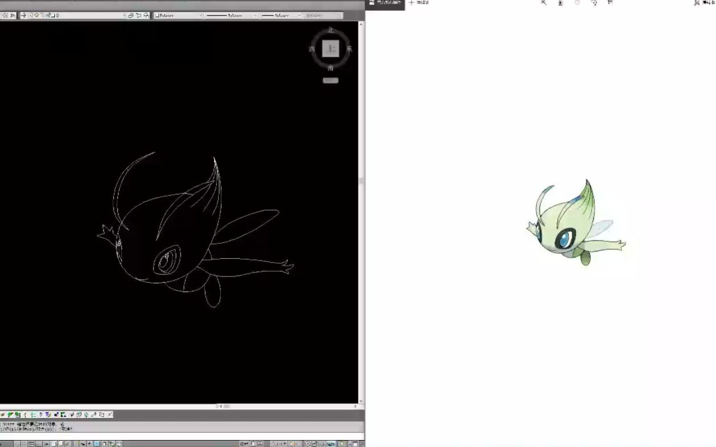716x447 pixels.
Task: Open Edit & Create menu in Photos
Action: (x=705, y=3)
